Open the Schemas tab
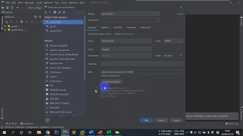This screenshot has height=136, width=243. coord(131,28)
